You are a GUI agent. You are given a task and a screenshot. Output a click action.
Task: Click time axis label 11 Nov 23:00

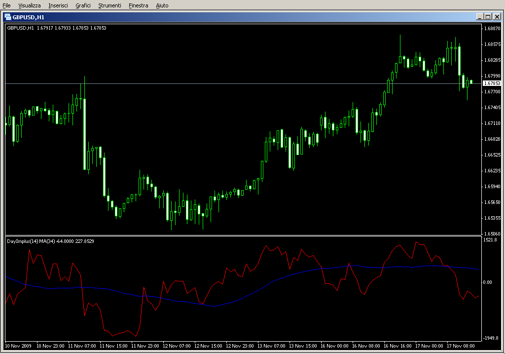pos(145,346)
